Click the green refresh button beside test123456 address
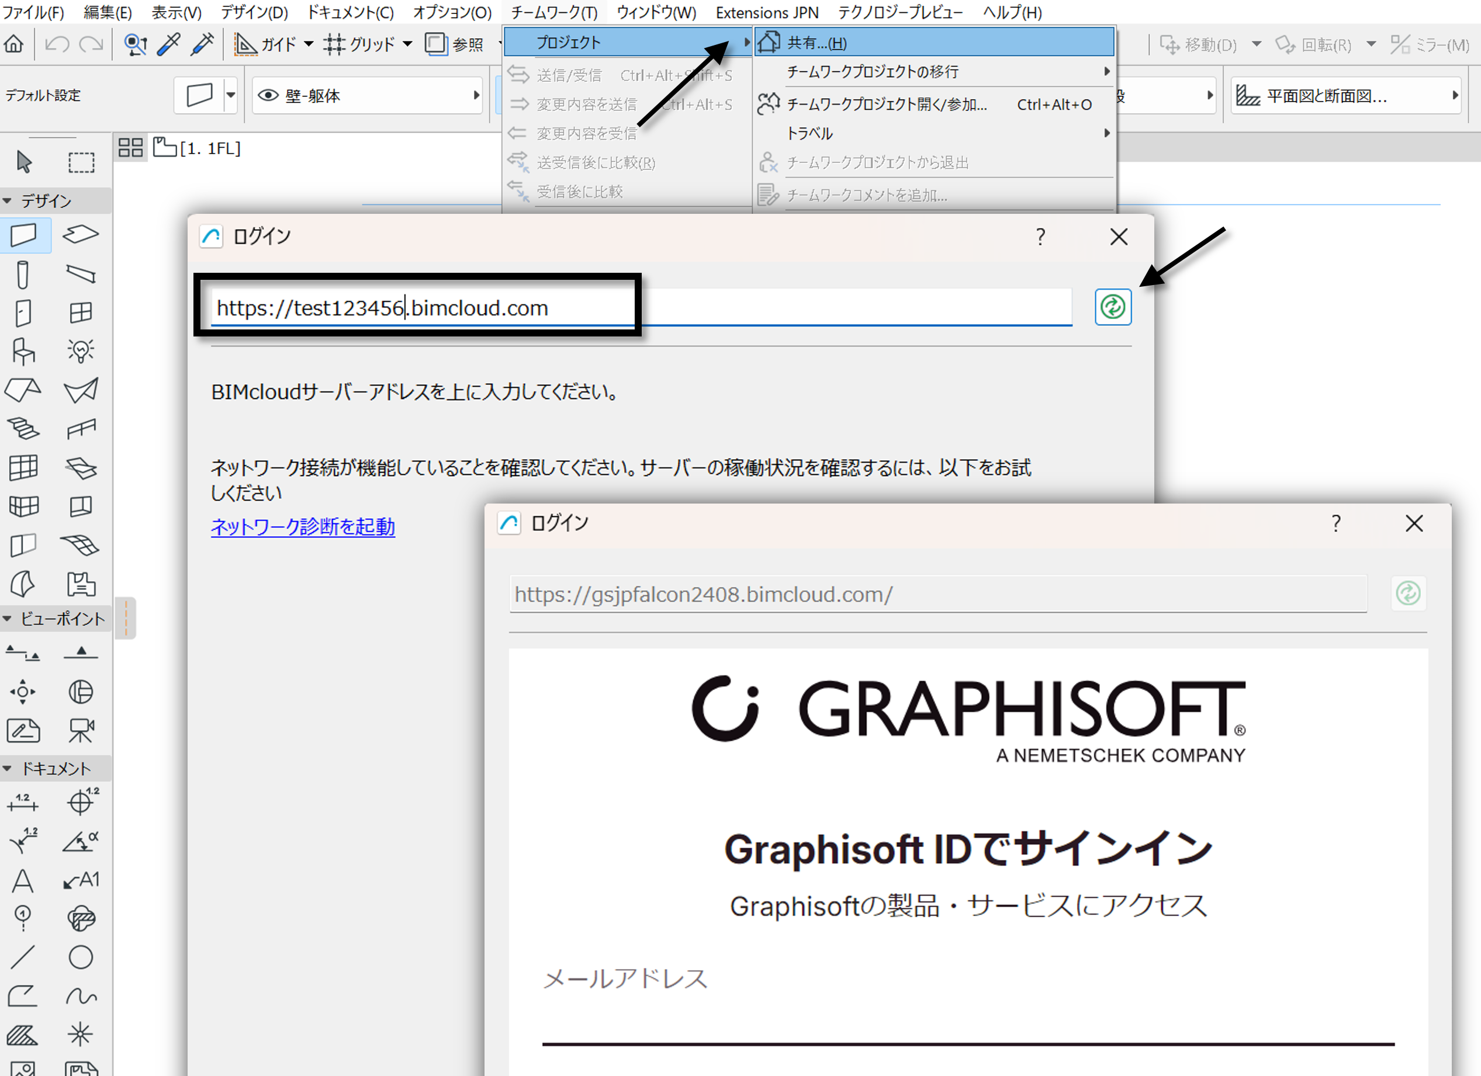The width and height of the screenshot is (1481, 1076). (x=1113, y=307)
